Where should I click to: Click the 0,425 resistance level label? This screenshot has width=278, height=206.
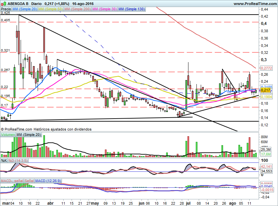point(5,13)
